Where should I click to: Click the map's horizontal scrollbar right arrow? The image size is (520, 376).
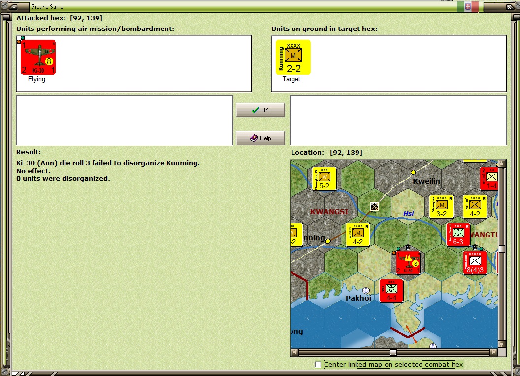[494, 352]
